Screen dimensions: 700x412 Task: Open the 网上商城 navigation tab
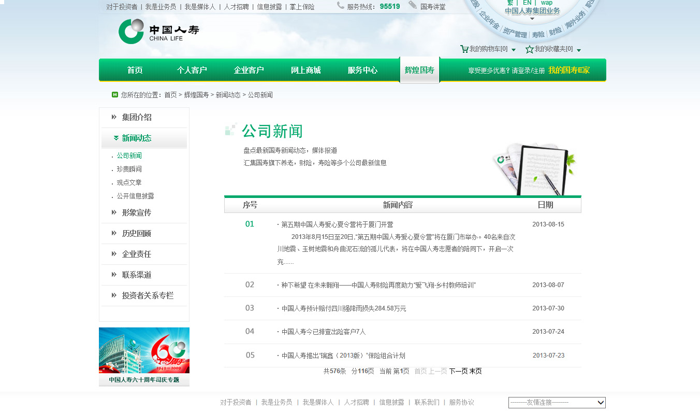306,70
